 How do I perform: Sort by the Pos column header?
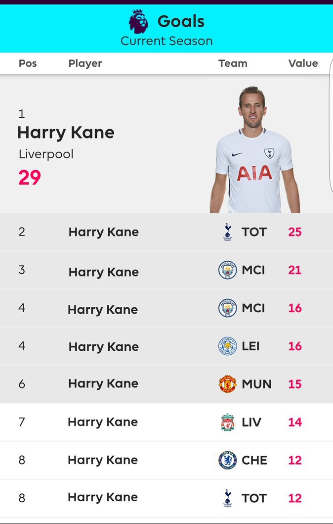[x=28, y=63]
